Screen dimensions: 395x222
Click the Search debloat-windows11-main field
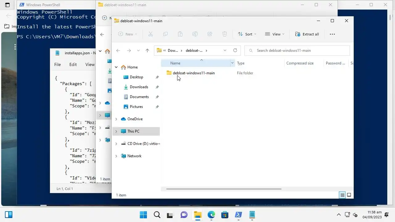297,51
